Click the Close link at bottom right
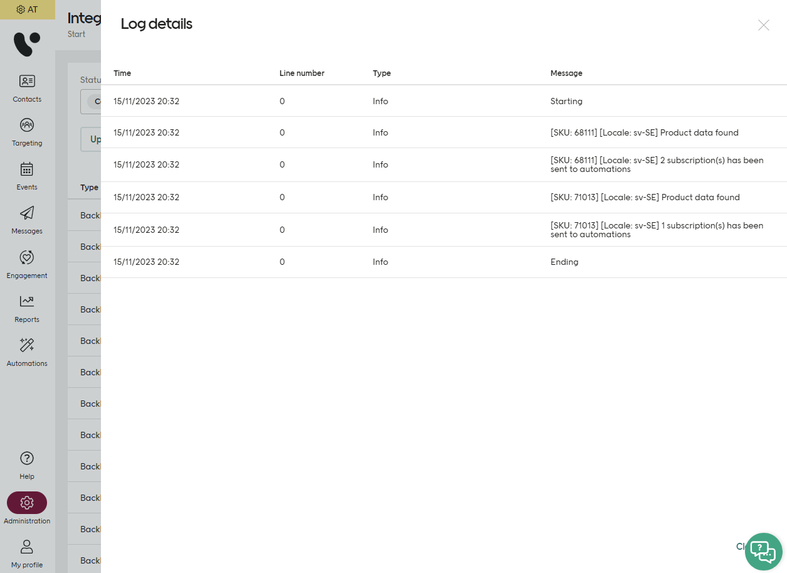This screenshot has height=573, width=787. 742,546
